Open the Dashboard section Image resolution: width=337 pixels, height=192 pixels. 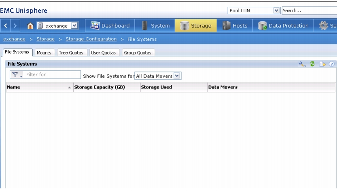click(110, 25)
